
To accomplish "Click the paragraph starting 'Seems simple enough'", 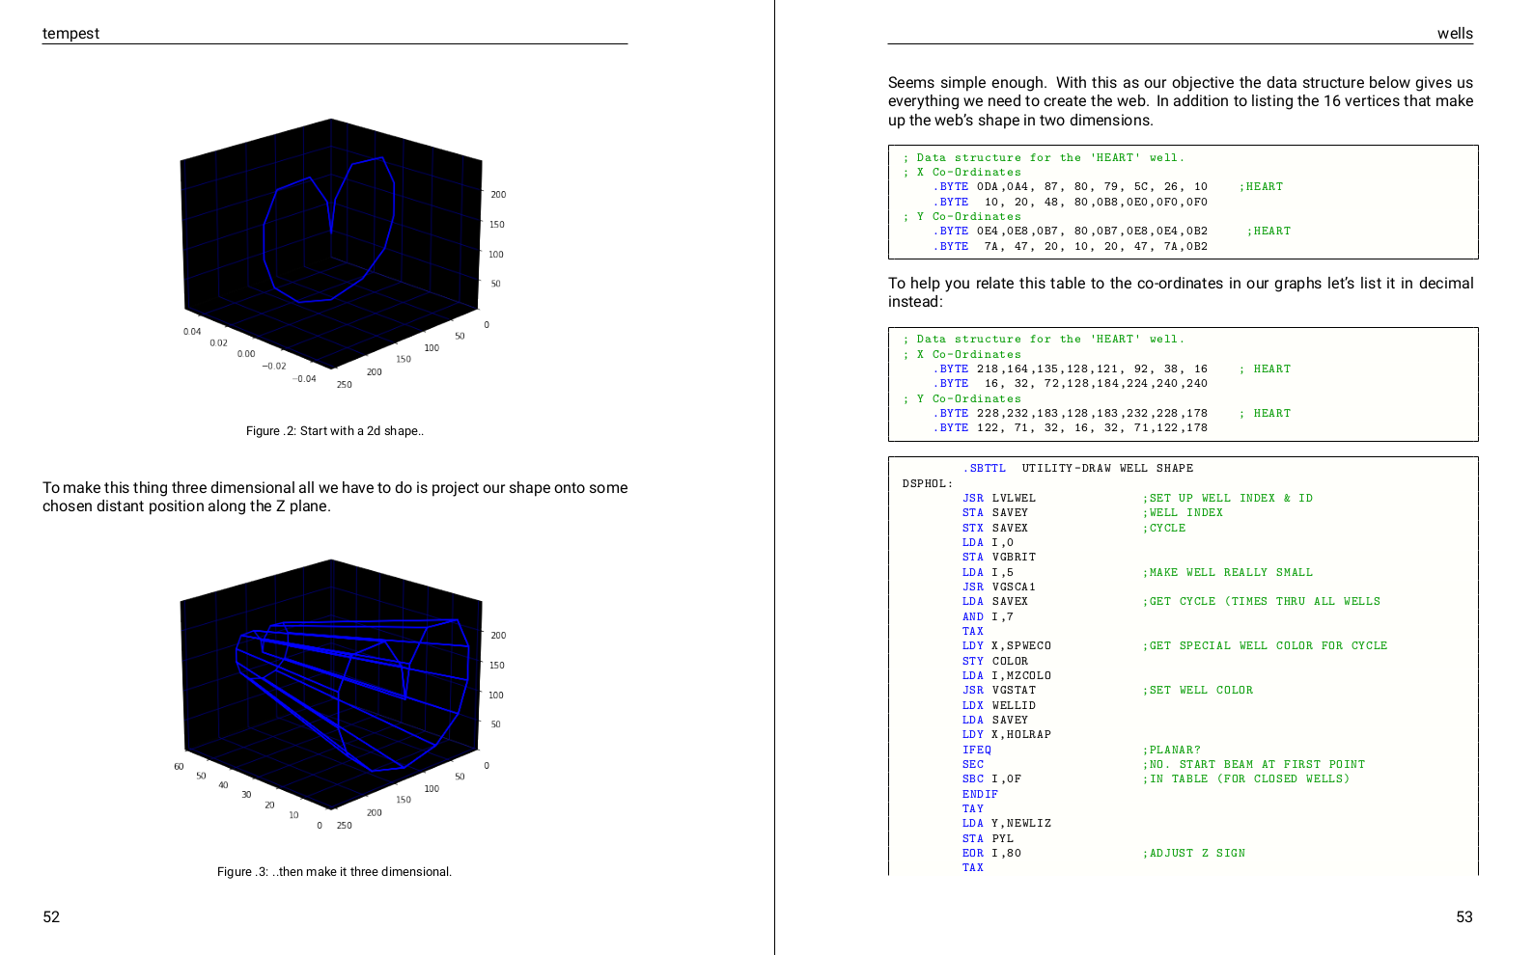I will 1180,101.
